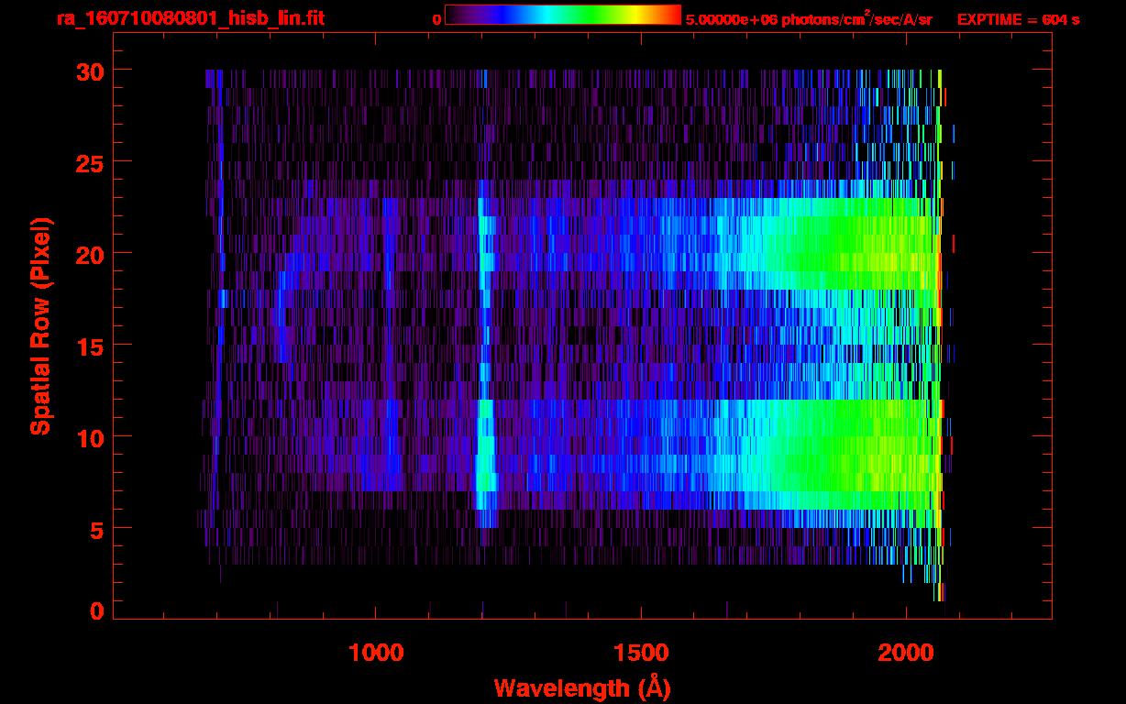Screen dimensions: 1126x704
Task: Click the 1000 wavelength tick label
Action: (x=376, y=652)
